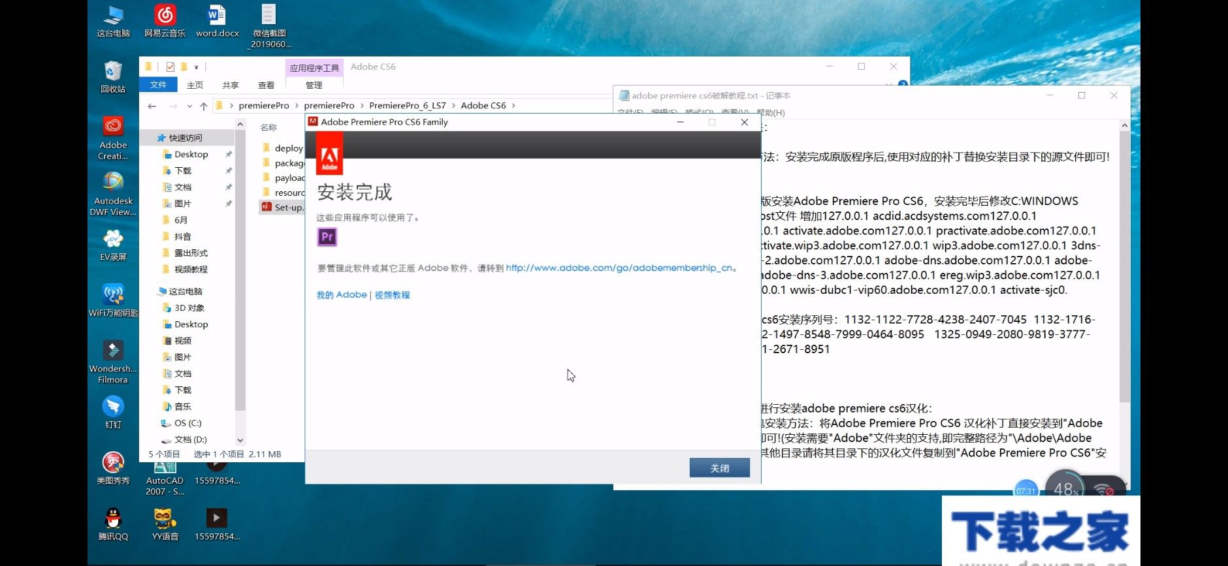Open the 视频教程 link in installer
The width and height of the screenshot is (1228, 566).
(x=392, y=295)
